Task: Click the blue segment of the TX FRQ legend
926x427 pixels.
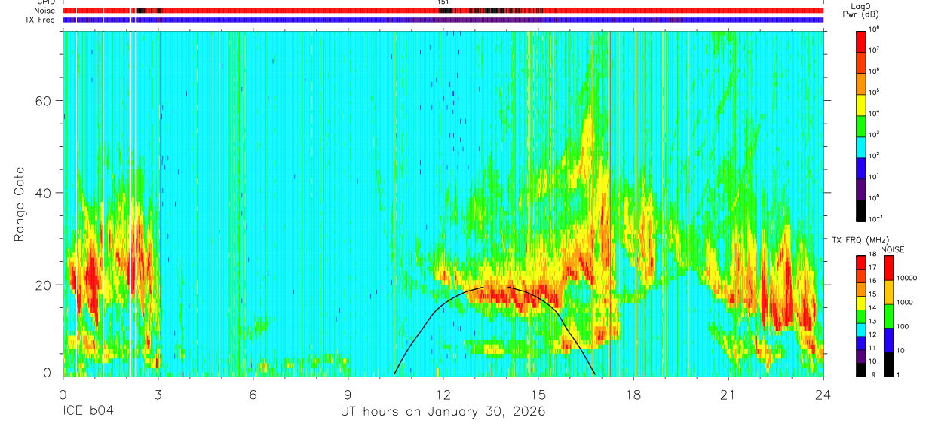Action: point(861,343)
